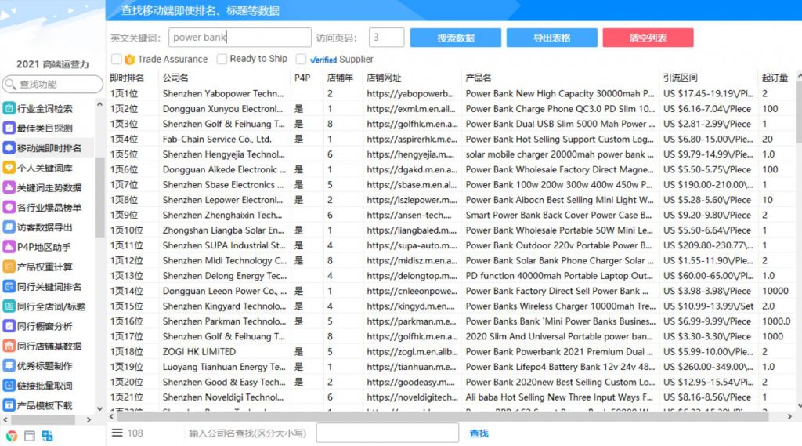Sort by 公司名 column header
The image size is (802, 446).
pos(175,78)
